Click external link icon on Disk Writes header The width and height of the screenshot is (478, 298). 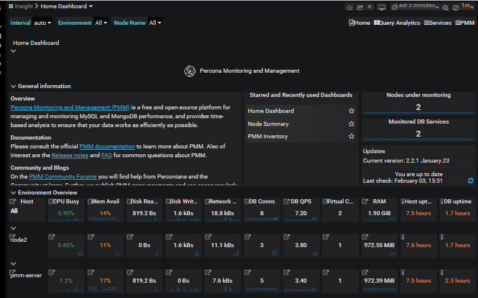pyautogui.click(x=168, y=202)
